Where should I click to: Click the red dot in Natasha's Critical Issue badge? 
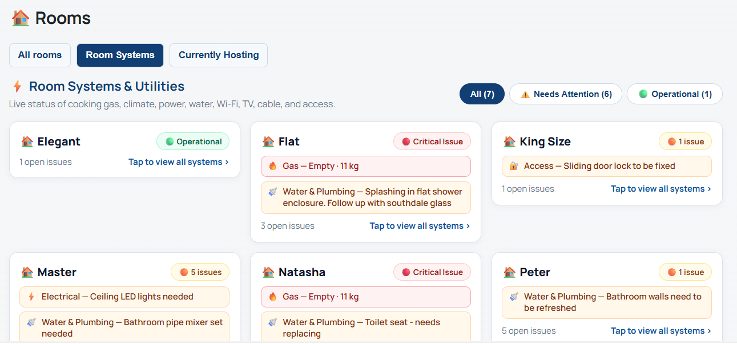(x=406, y=272)
